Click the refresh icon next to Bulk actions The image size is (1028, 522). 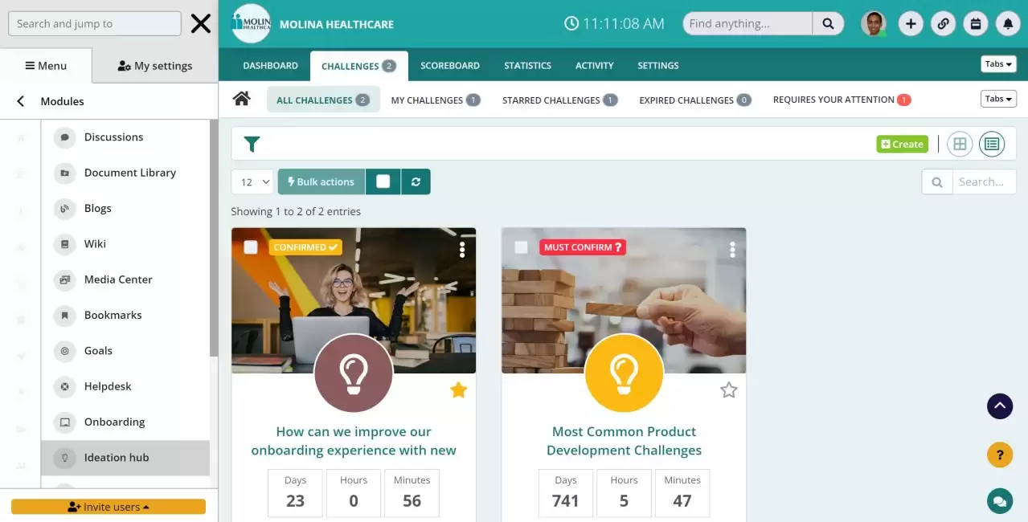(416, 181)
